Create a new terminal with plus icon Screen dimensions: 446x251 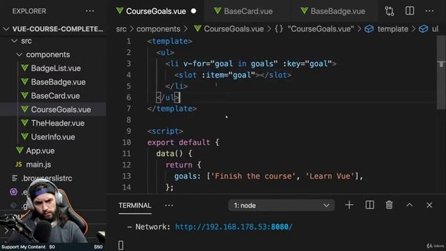pyautogui.click(x=349, y=205)
